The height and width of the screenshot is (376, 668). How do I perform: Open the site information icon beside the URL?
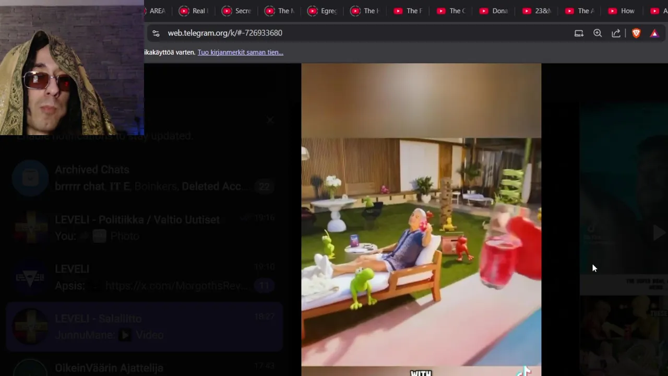click(156, 33)
